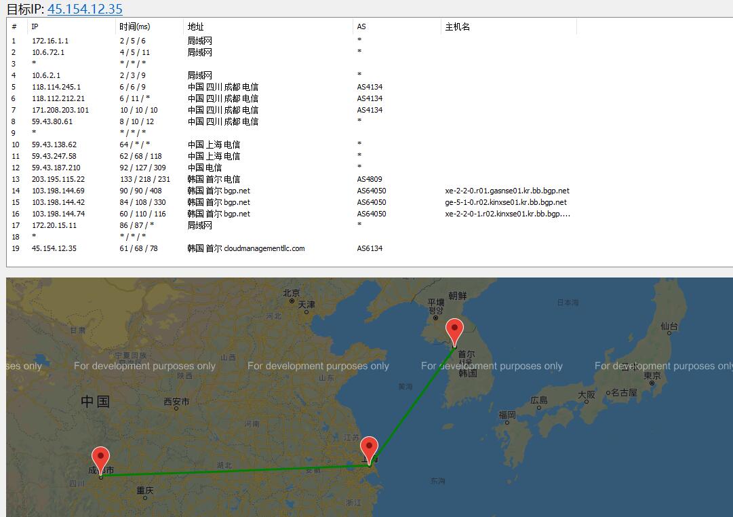Viewport: 733px width, 517px height.
Task: Click the 広島 label on the map
Action: point(539,400)
